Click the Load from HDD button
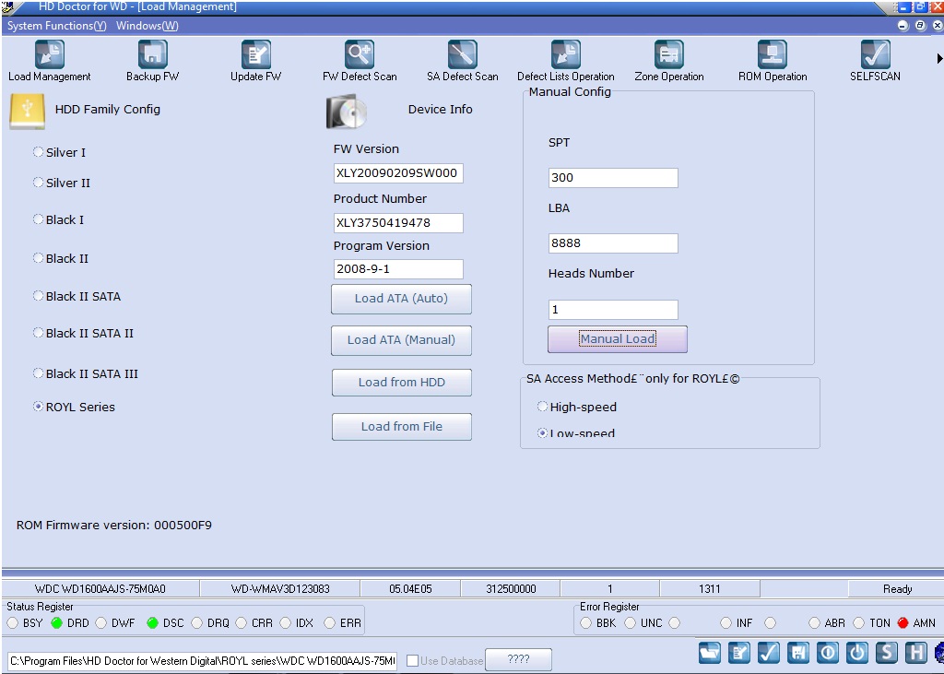This screenshot has height=674, width=944. coord(402,383)
